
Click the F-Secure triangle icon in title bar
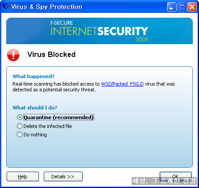6,7
